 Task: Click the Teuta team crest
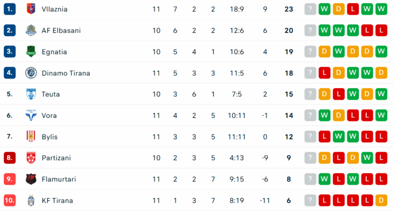pyautogui.click(x=31, y=94)
